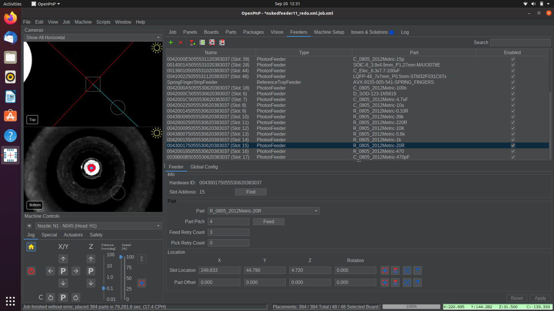
Task: Position camera at Slot Location
Action: click(407, 270)
